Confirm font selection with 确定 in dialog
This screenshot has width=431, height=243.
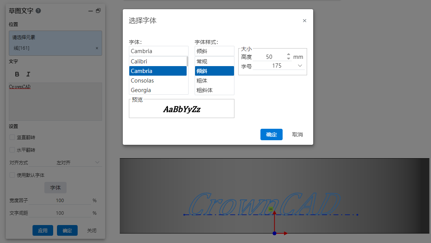(271, 134)
